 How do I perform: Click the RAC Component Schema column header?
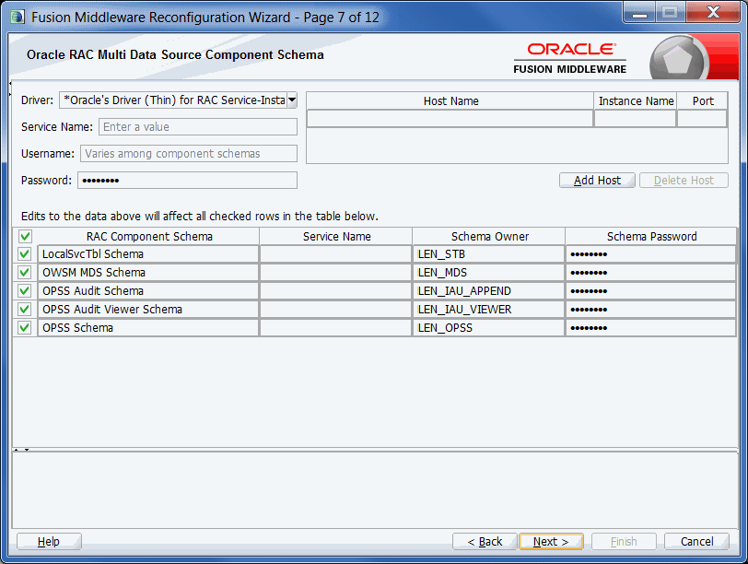coord(149,236)
